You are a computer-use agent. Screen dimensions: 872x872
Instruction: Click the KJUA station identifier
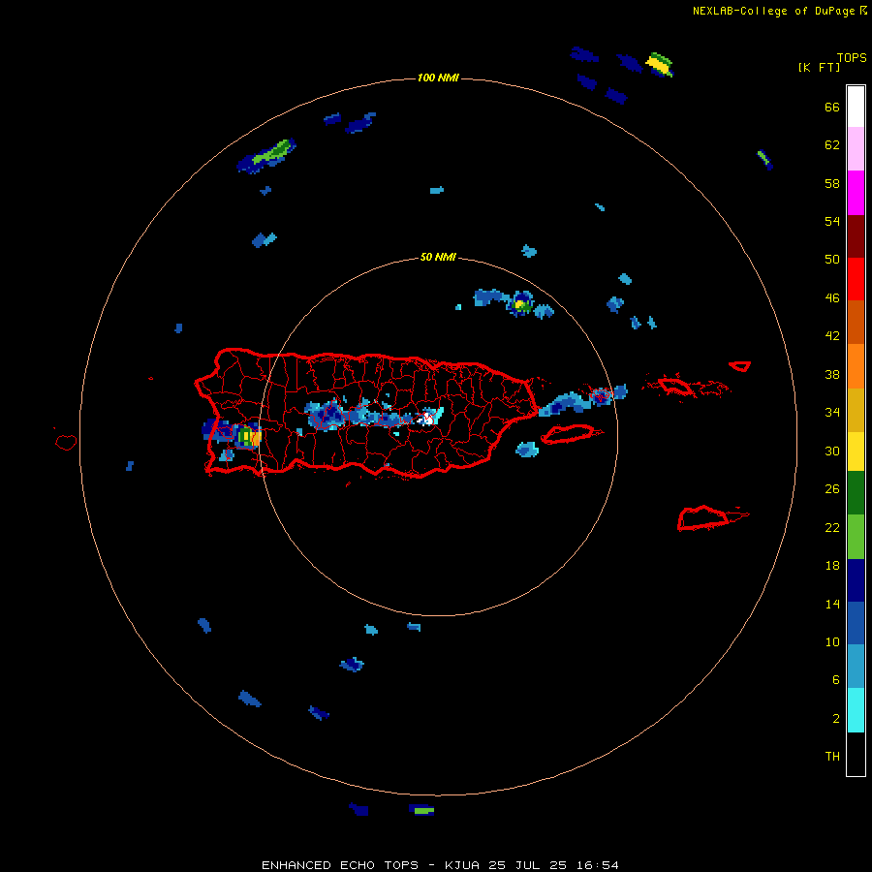pyautogui.click(x=463, y=865)
